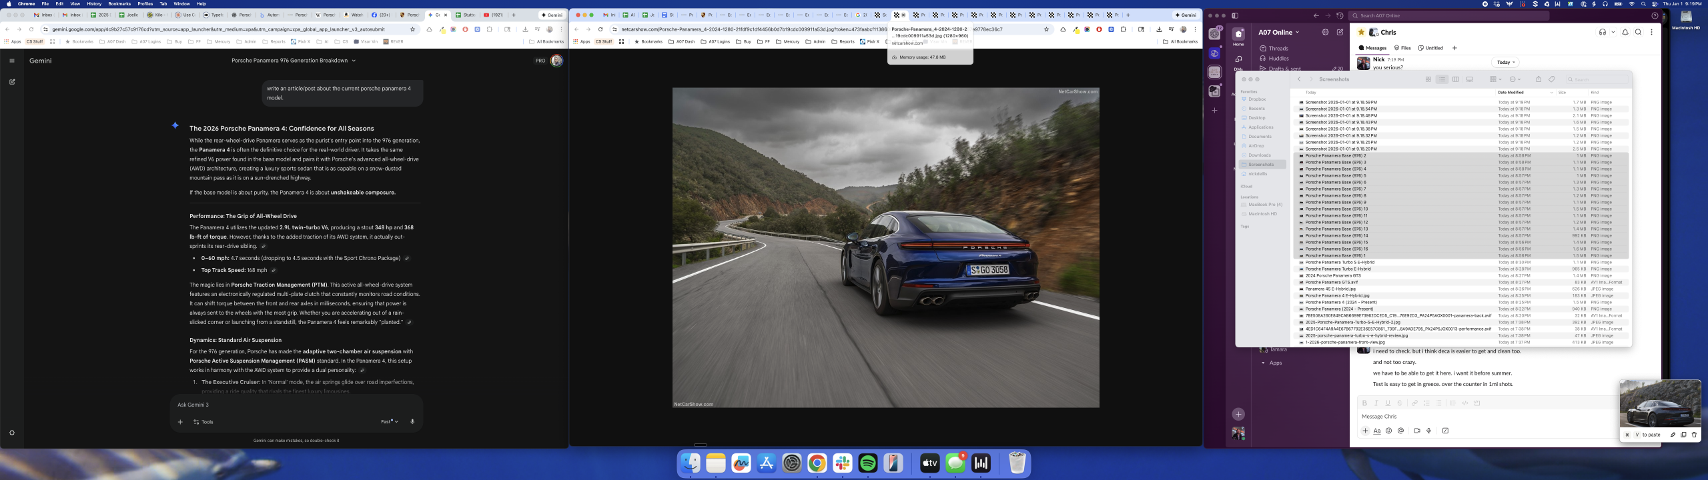Click the trash icon on screenshot preview

click(x=1694, y=435)
